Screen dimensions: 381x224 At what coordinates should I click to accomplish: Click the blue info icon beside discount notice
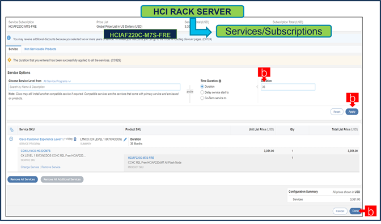tap(9, 38)
